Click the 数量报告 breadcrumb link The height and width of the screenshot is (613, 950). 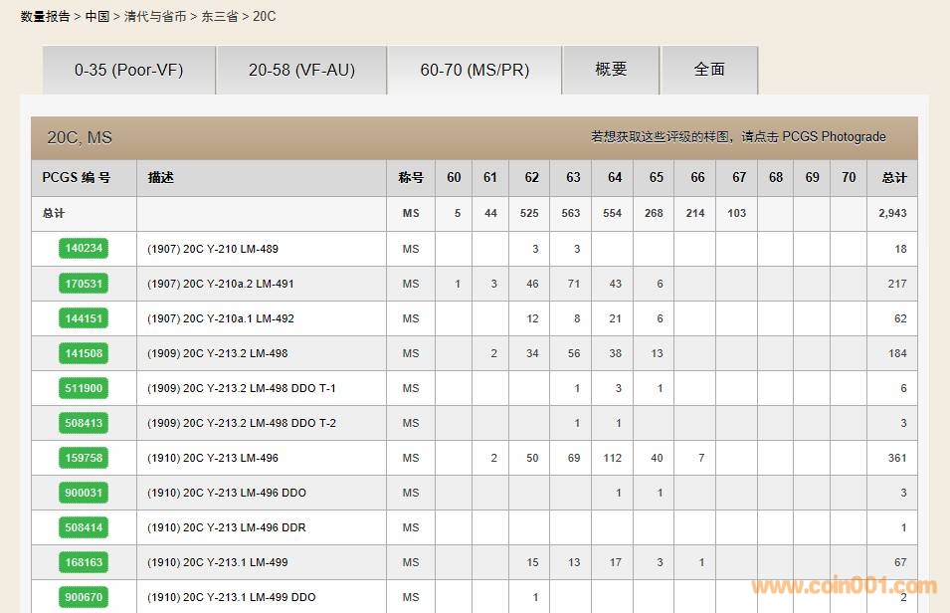(46, 16)
